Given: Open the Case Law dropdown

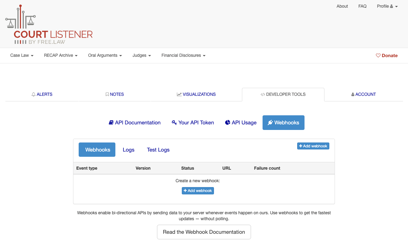Looking at the screenshot, I should coord(21,55).
